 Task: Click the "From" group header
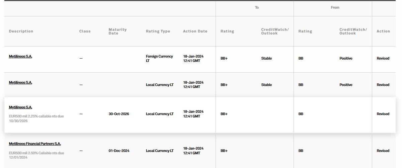[335, 7]
